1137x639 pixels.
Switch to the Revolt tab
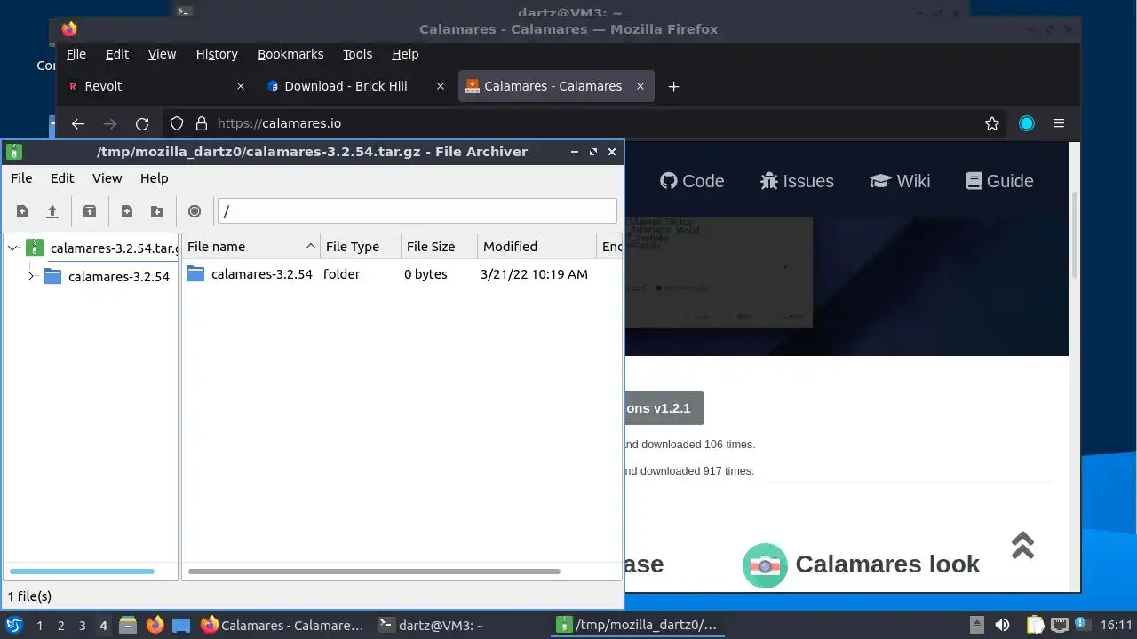157,86
